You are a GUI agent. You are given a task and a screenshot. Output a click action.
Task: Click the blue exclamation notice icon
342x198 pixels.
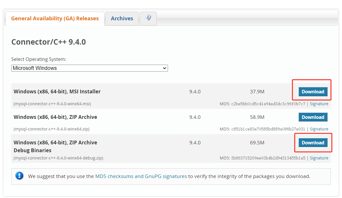[19, 176]
